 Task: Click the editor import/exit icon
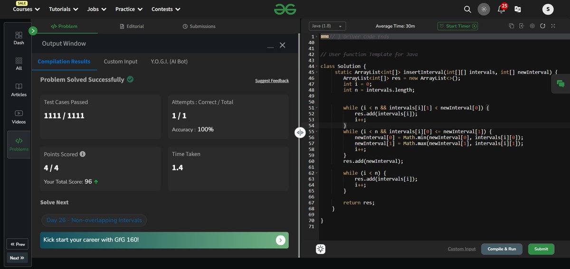[522, 26]
